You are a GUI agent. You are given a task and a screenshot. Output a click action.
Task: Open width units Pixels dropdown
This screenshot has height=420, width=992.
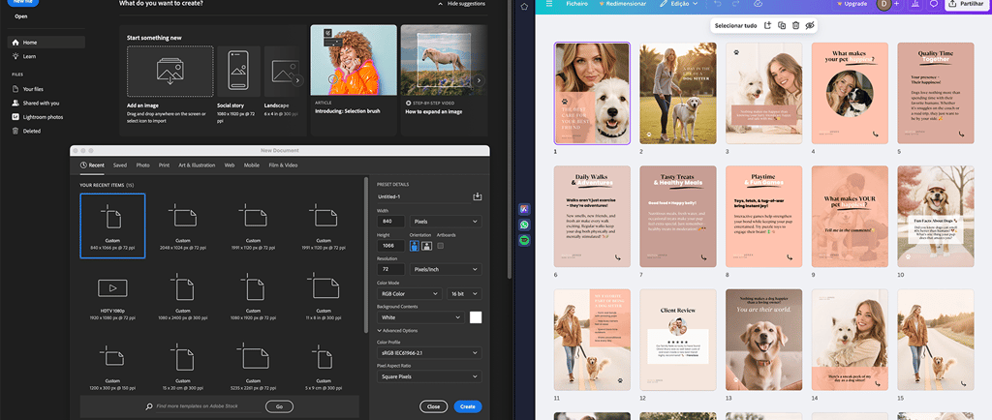click(446, 222)
